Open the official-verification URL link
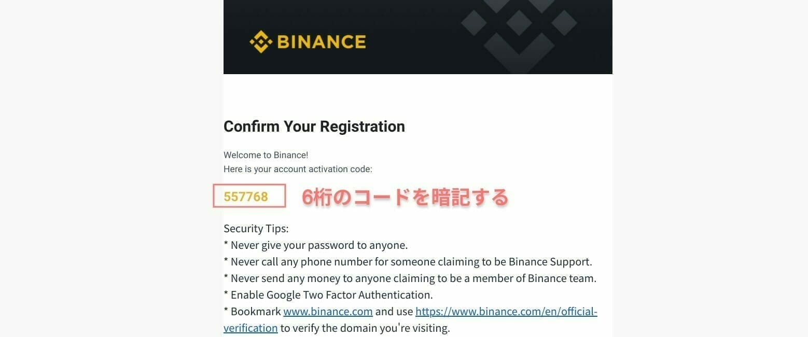808x337 pixels. pyautogui.click(x=506, y=312)
